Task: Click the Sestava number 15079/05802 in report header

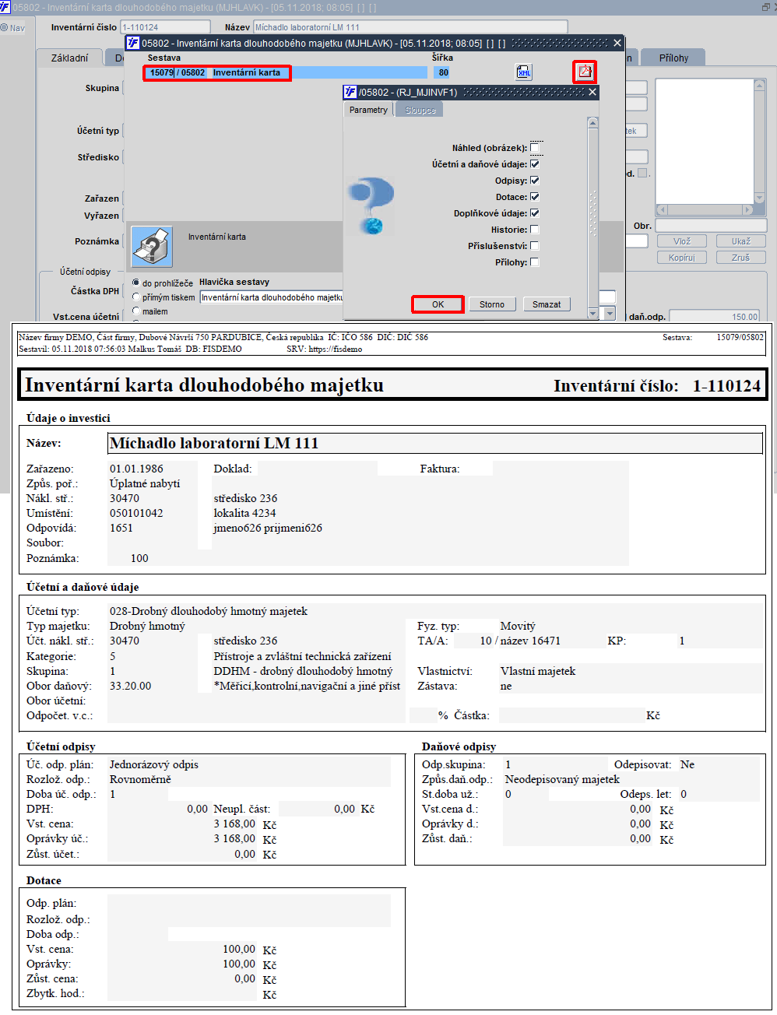Action: pyautogui.click(x=740, y=337)
